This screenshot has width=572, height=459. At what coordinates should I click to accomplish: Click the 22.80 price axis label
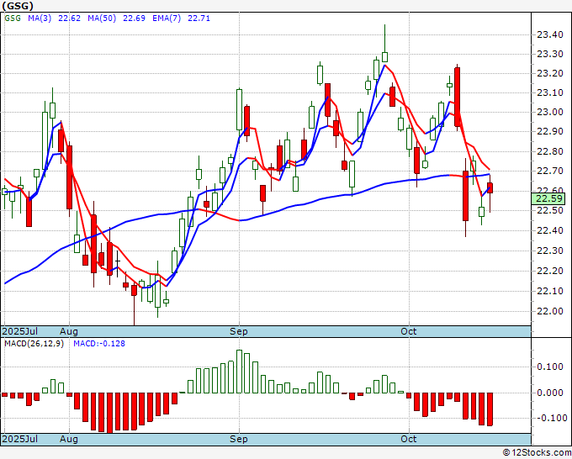click(550, 151)
